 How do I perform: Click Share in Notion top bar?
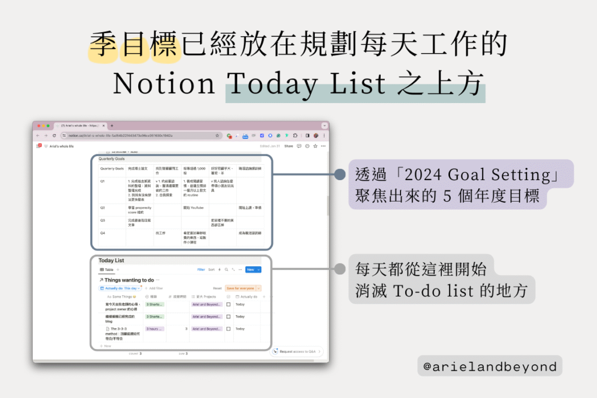click(289, 146)
